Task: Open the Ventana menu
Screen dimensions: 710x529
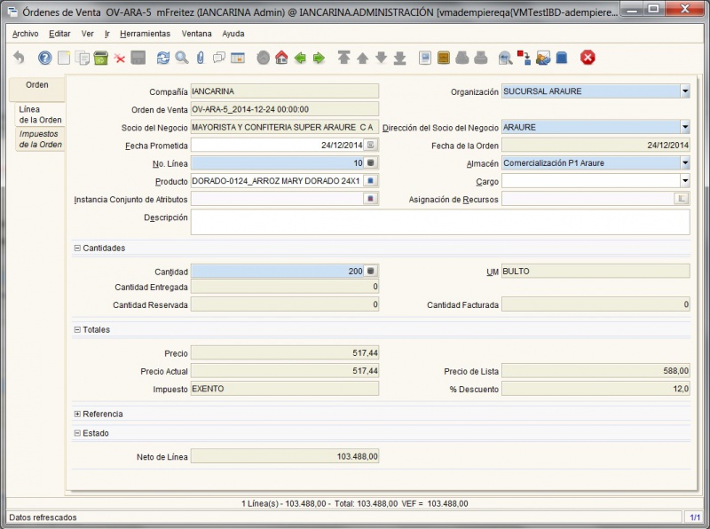Action: 196,34
